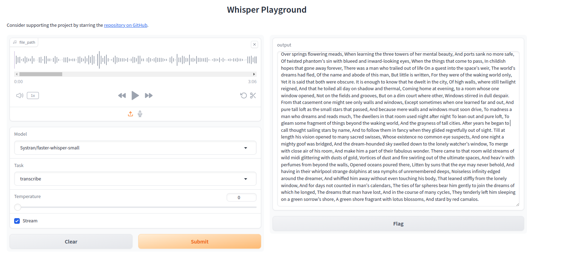Click the undo edits icon
562x271 pixels.
tap(244, 96)
